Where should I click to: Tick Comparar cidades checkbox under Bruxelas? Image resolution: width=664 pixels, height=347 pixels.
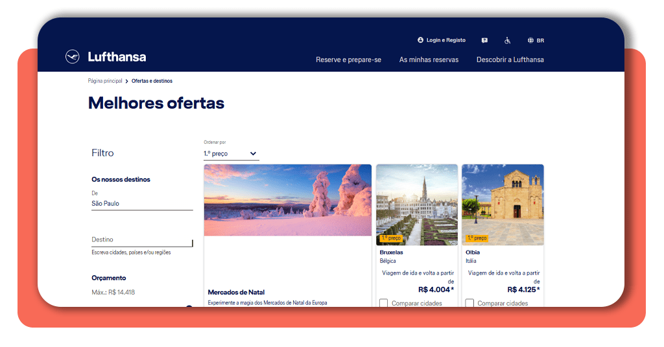384,303
